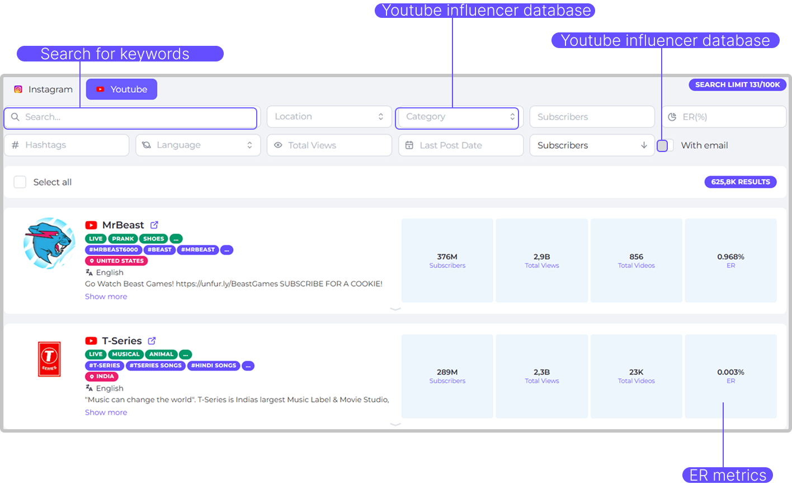Expand more categories for MrBeast

(x=176, y=239)
